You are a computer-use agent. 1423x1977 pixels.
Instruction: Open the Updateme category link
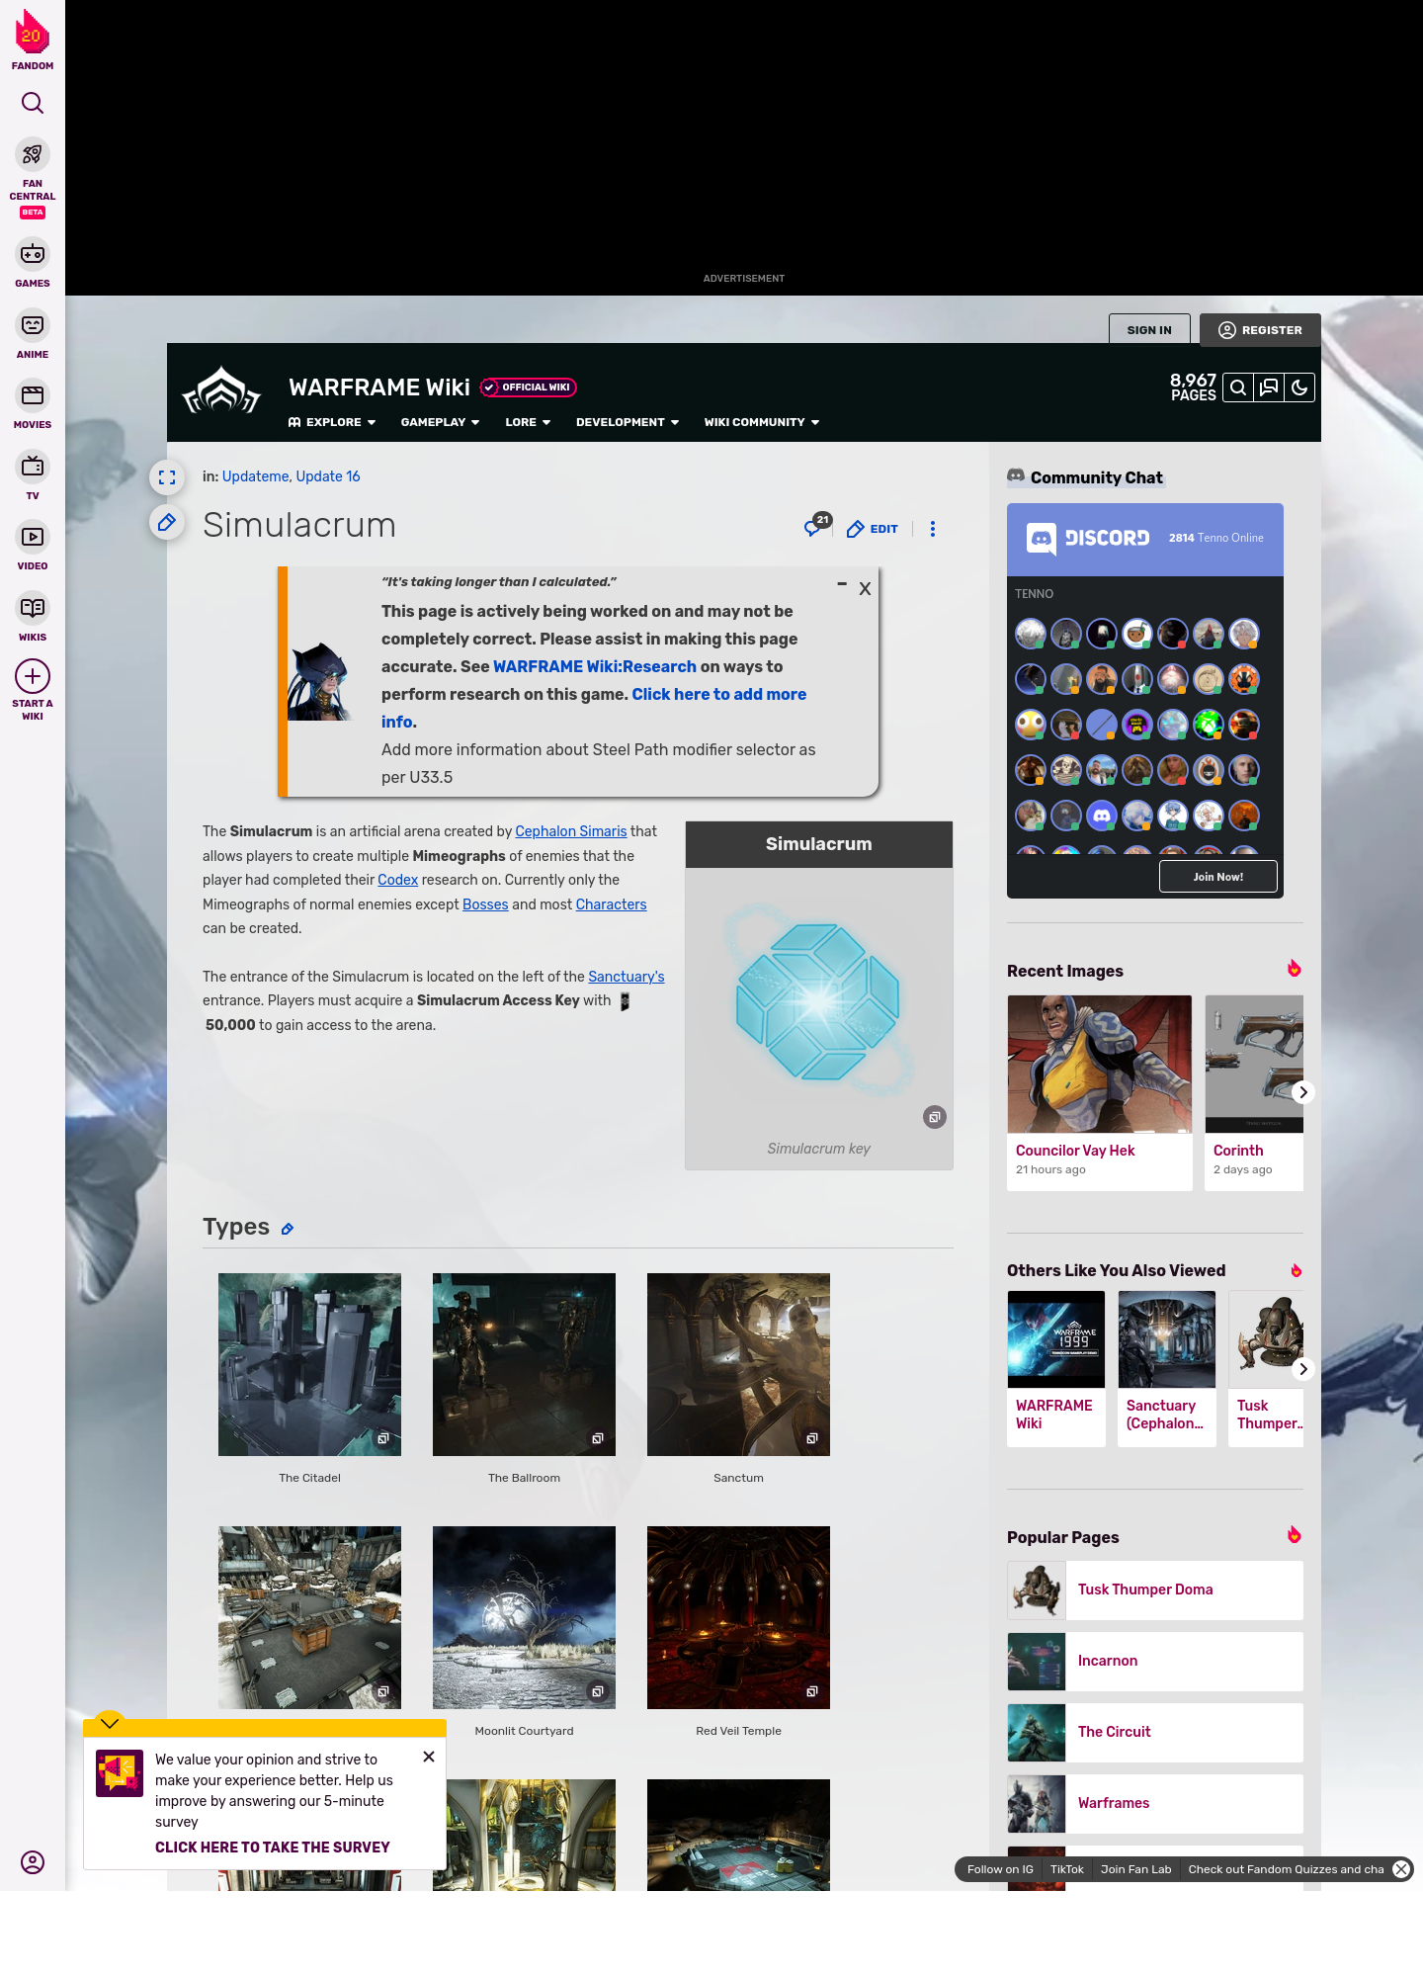[255, 476]
